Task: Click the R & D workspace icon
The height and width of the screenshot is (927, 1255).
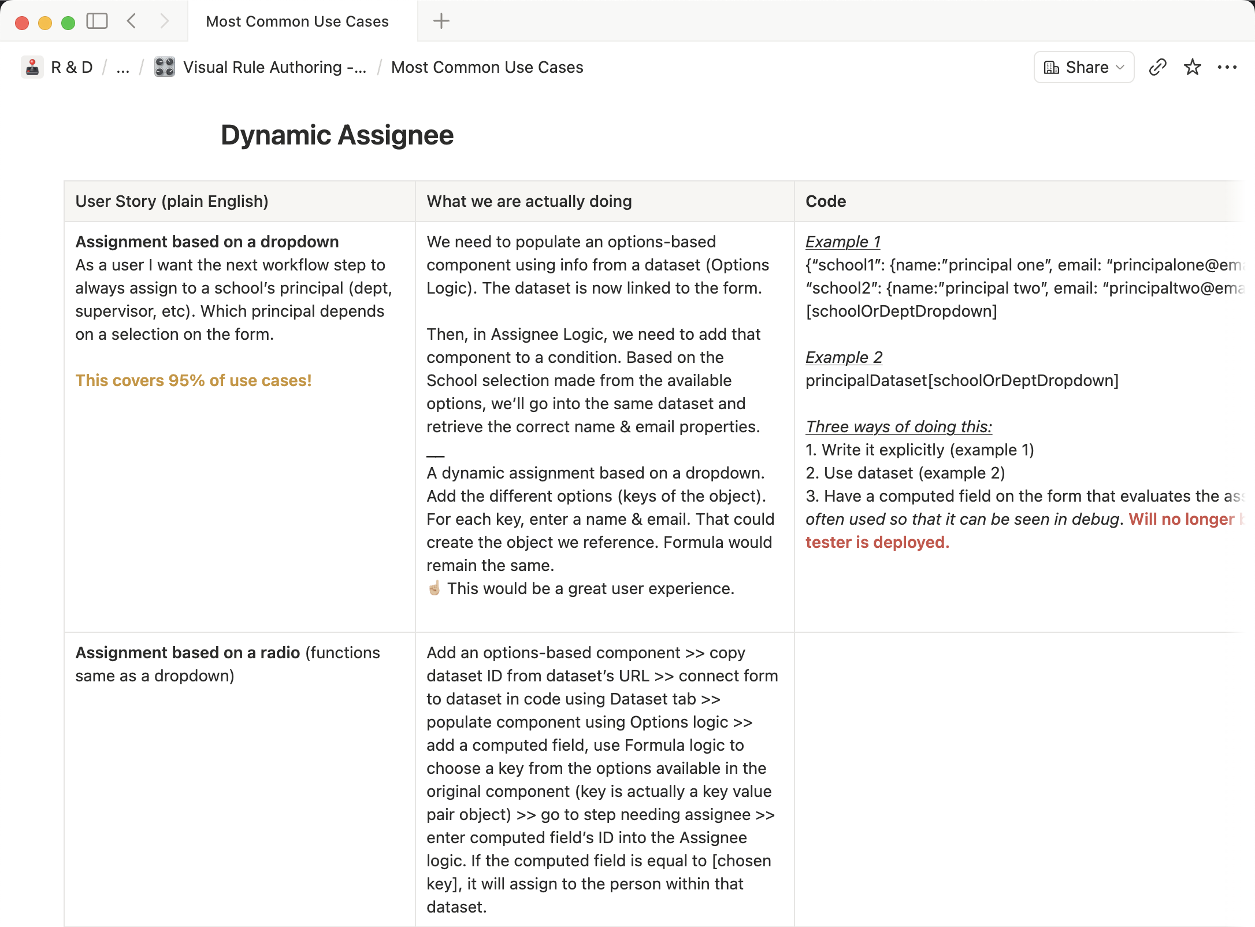Action: [32, 67]
